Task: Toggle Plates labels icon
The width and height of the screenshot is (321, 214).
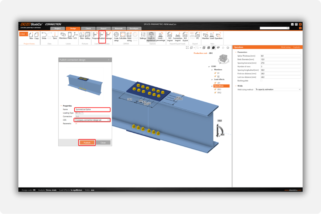Action: coord(70,35)
